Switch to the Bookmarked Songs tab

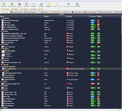pos(105,12)
